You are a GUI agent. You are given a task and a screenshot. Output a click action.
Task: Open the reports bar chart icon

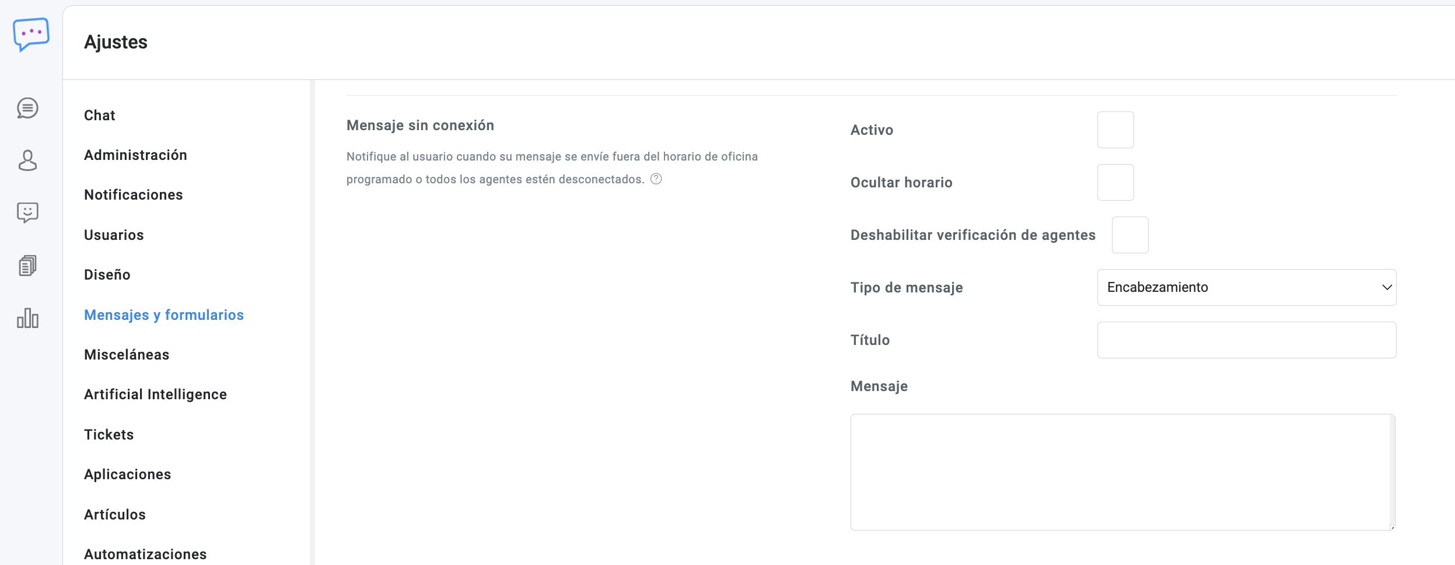[27, 318]
